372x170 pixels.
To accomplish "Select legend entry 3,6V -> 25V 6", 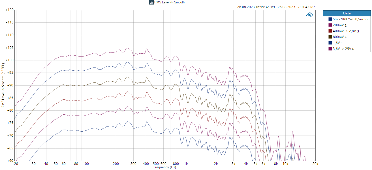I will click(343, 49).
